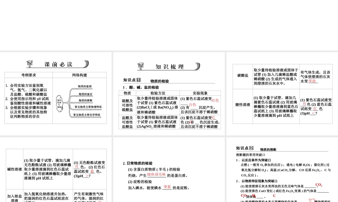Click the number 1 badge after 知识点
Image resolution: width=338 pixels, height=202 pixels.
138,80
